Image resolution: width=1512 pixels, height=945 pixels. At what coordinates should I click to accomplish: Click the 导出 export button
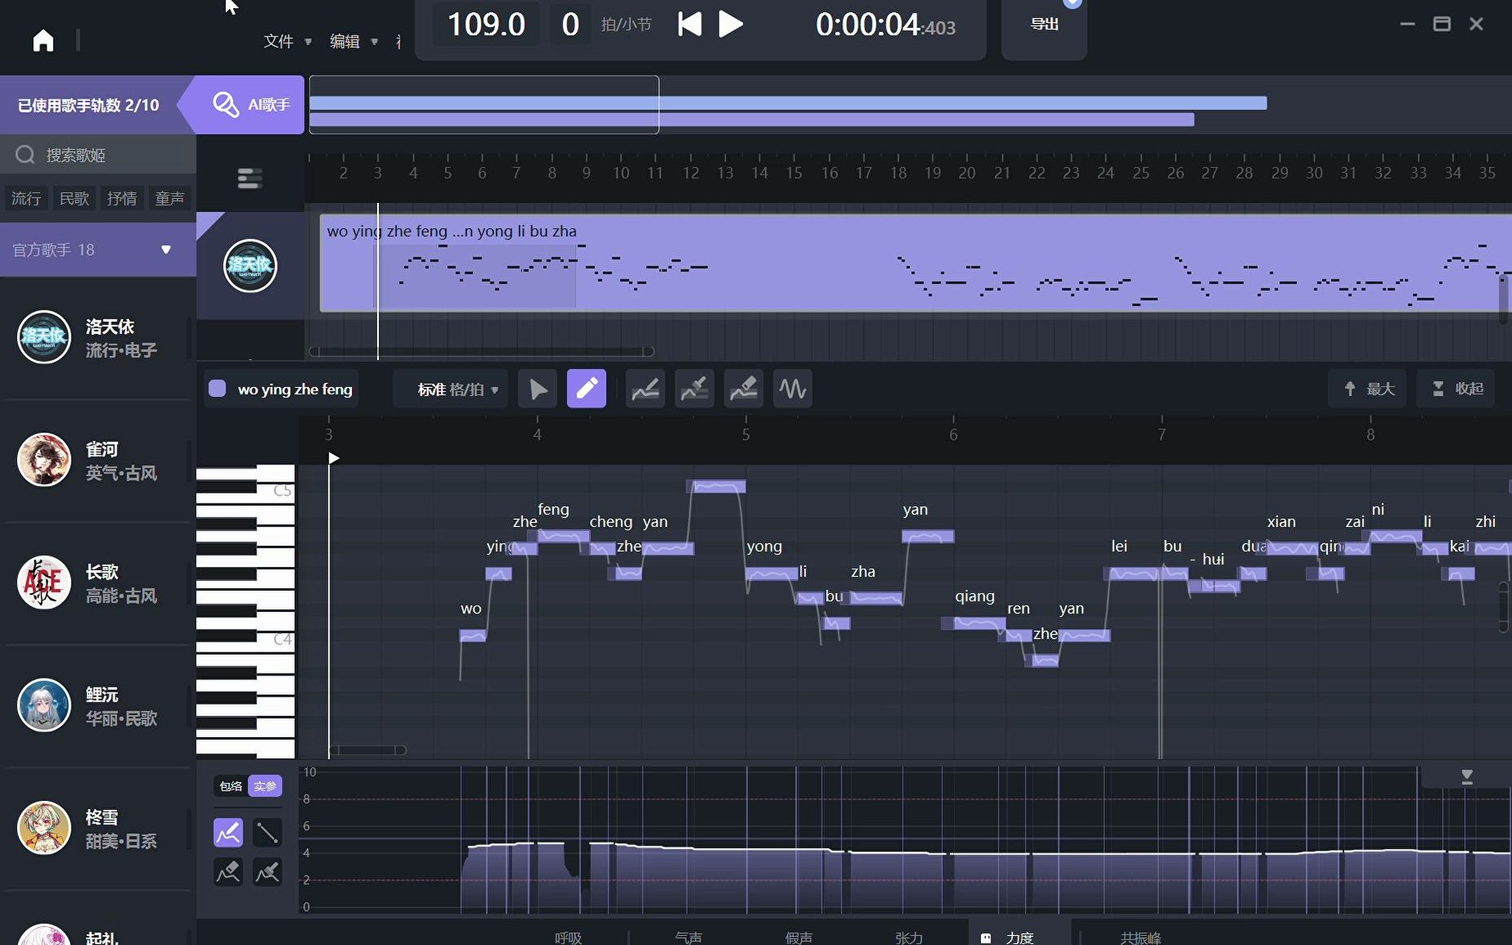[1044, 24]
